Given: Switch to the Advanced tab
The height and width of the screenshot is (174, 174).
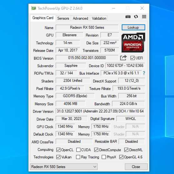Looking at the screenshot, I should click(x=80, y=18).
